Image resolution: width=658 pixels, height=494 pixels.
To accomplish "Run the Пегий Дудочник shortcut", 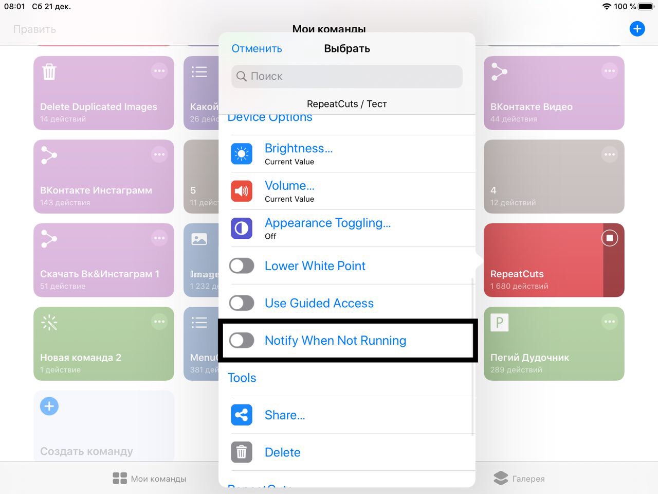I will [554, 344].
